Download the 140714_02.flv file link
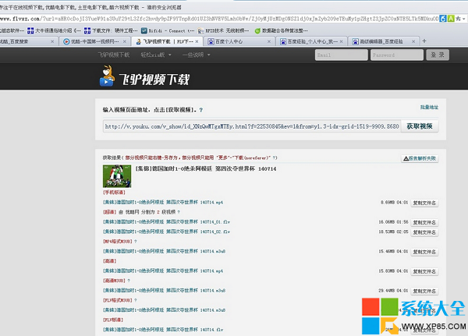 click(167, 232)
